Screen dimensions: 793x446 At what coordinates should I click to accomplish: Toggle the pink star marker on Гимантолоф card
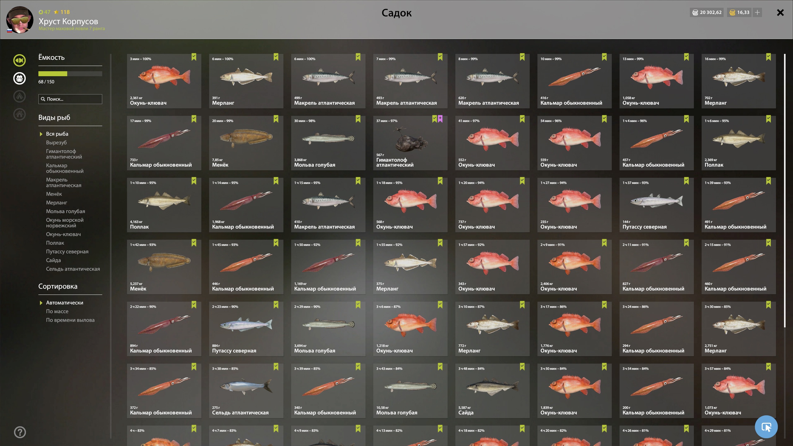point(440,119)
